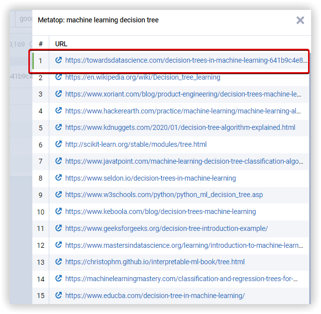Open the mastersindatascience.org learning link
This screenshot has height=314, width=321.
[184, 245]
